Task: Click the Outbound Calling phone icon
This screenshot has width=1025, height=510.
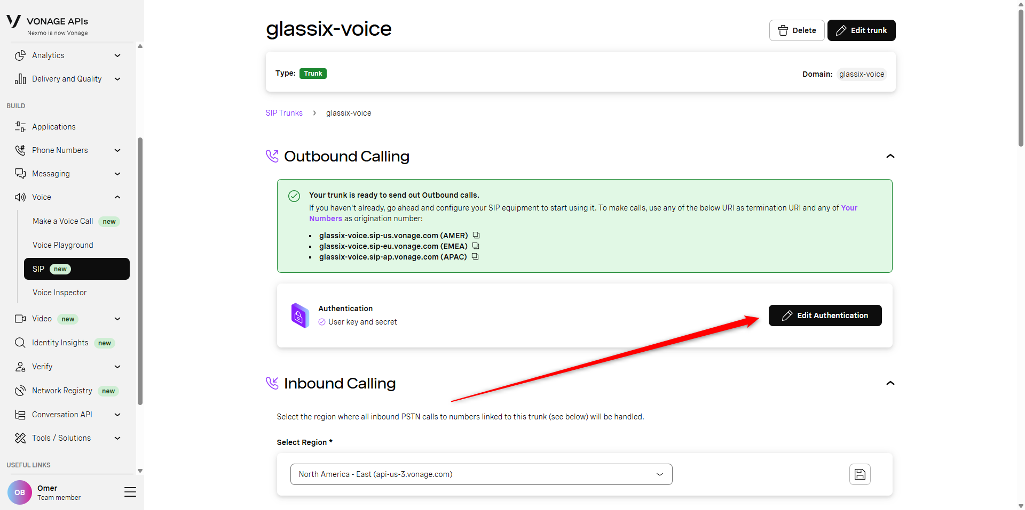Action: click(x=272, y=156)
